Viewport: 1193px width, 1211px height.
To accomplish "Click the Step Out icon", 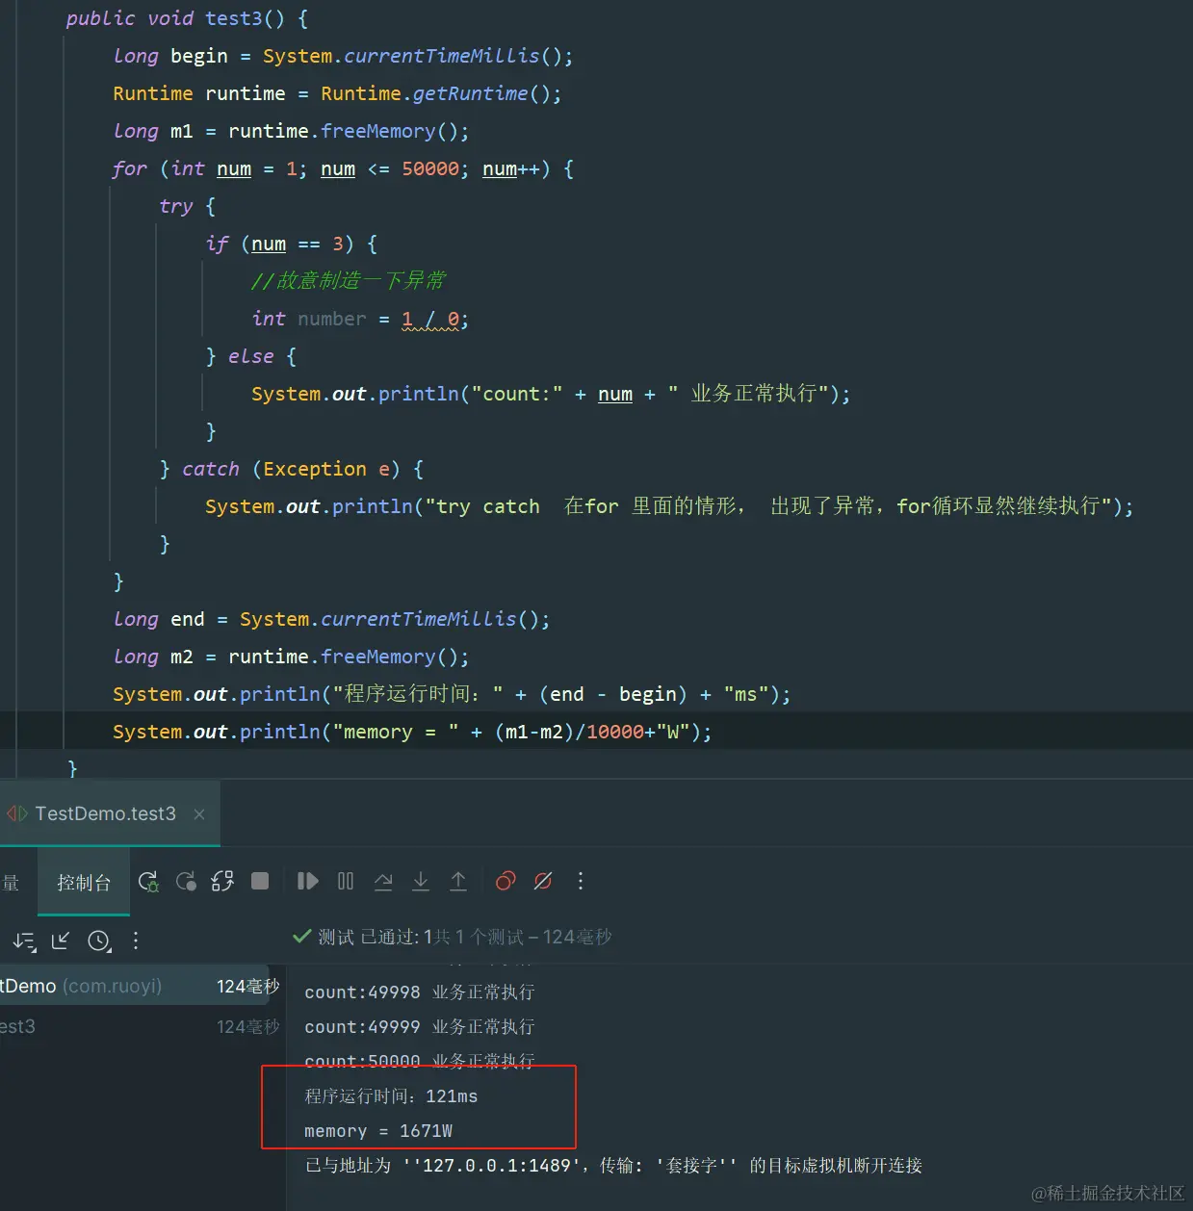I will pyautogui.click(x=458, y=881).
